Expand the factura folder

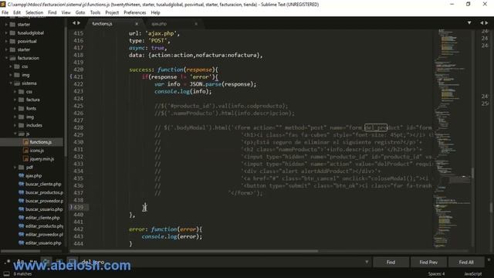tap(15, 100)
